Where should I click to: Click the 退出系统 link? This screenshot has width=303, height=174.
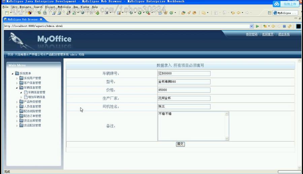[284, 34]
